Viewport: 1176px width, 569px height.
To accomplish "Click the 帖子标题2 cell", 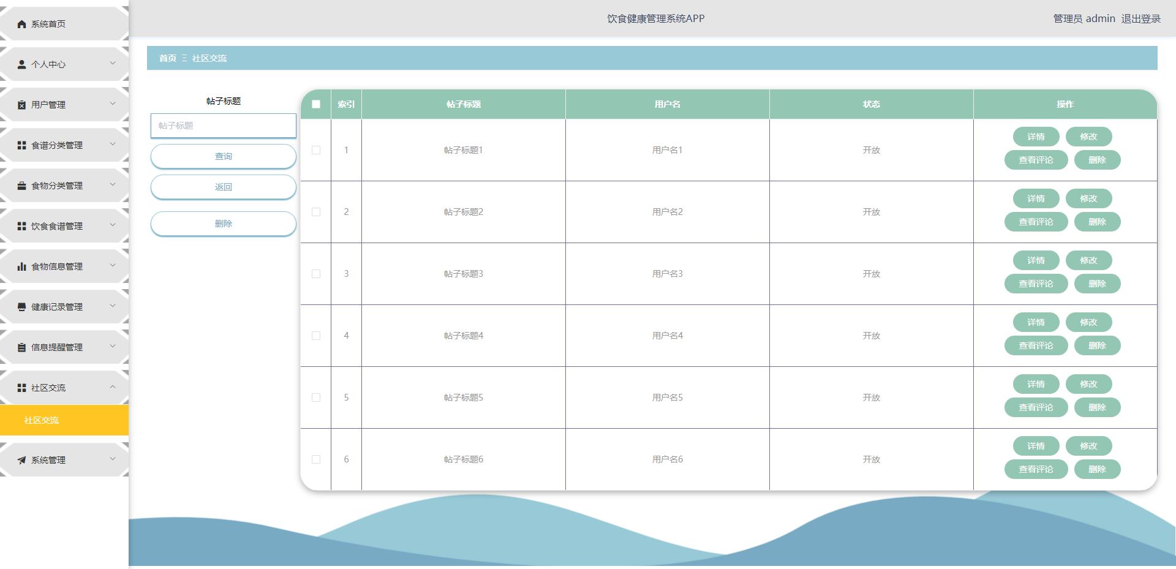I will pos(464,212).
